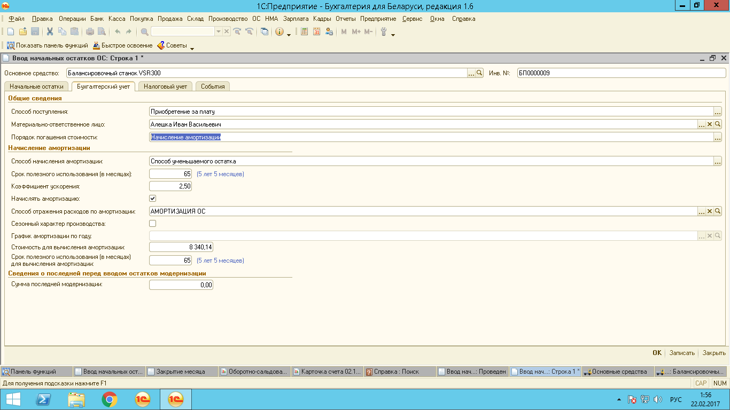Open selection list for Способ начисления амортизации
730x410 pixels.
(718, 161)
